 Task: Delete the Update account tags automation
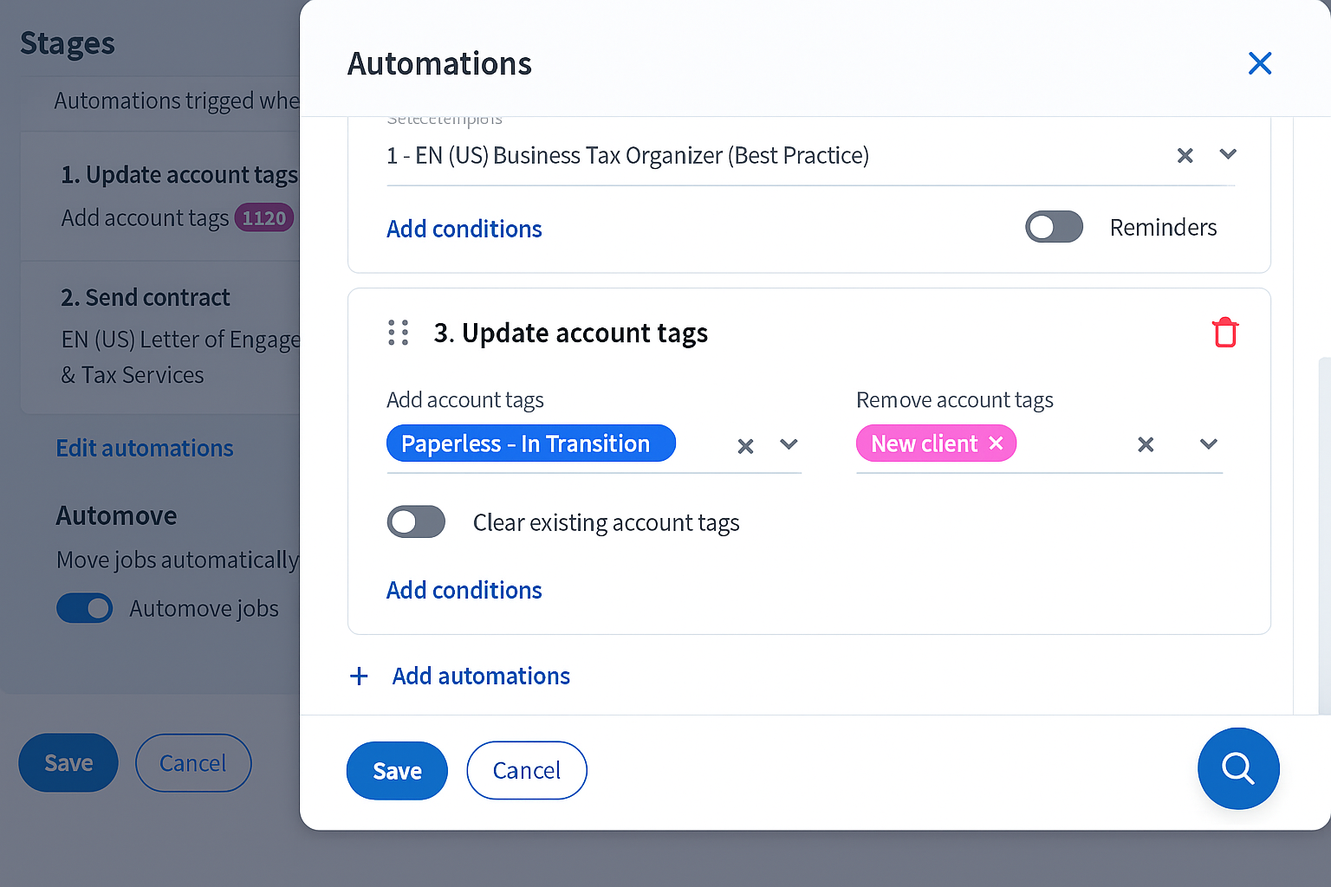pos(1224,333)
